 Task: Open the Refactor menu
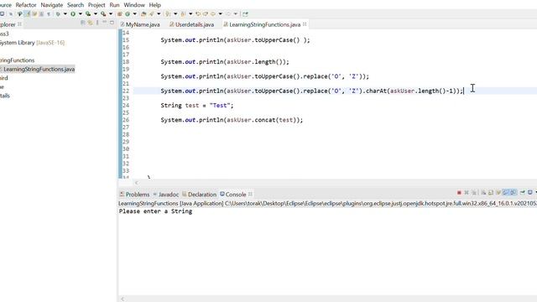coord(26,5)
